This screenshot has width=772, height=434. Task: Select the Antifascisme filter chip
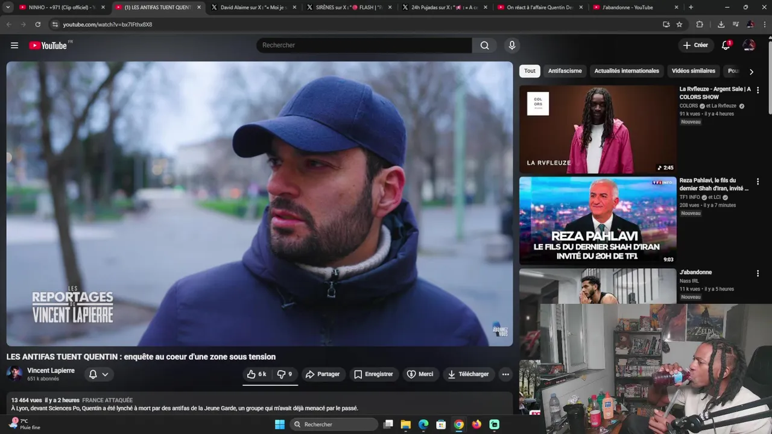click(x=565, y=71)
